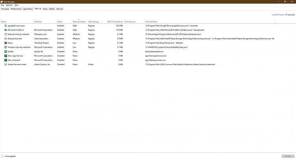This screenshot has height=160, width=296.
Task: Click the IAStorIconLaunch.exe command line
Action: click(210, 39)
